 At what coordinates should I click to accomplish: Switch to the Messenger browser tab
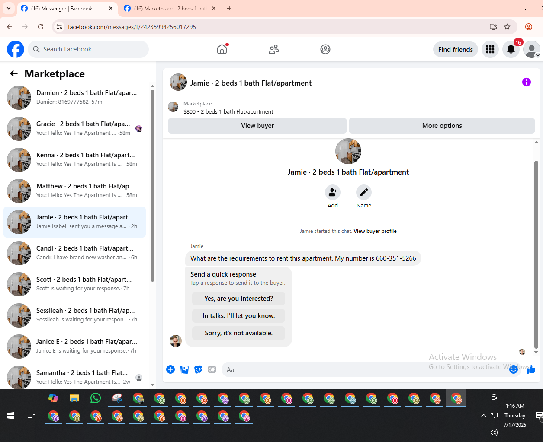pyautogui.click(x=67, y=9)
